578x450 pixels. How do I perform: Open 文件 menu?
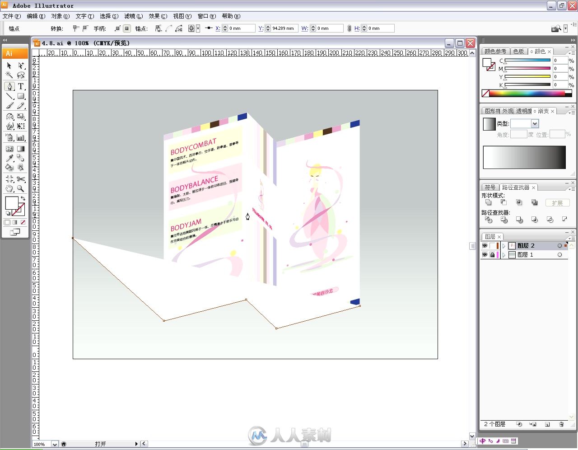[11, 16]
